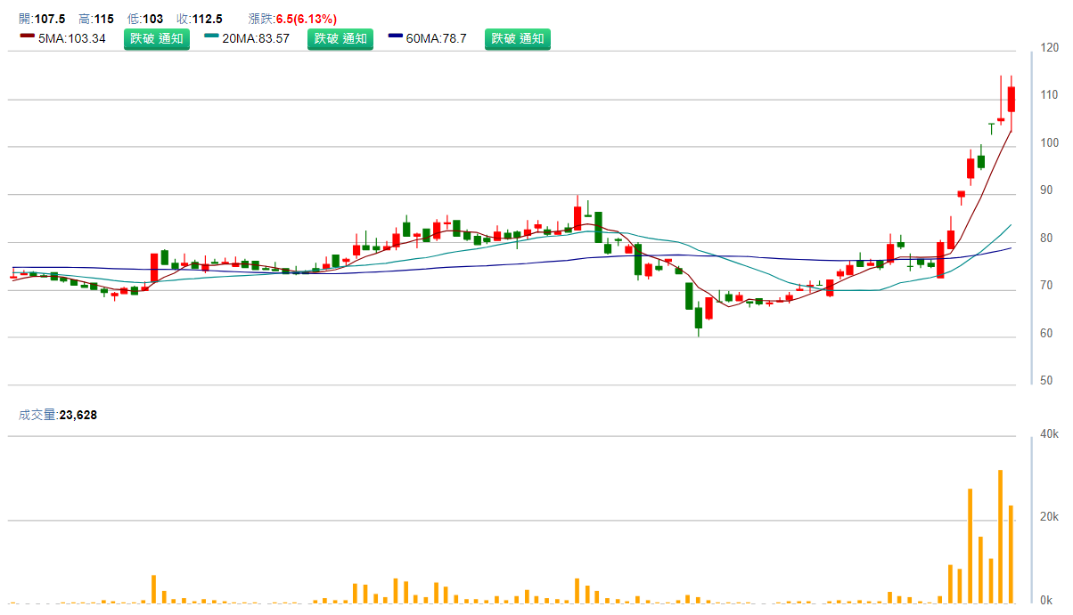The height and width of the screenshot is (615, 1073).
Task: Click the teal 20MA legend swatch
Action: point(211,36)
